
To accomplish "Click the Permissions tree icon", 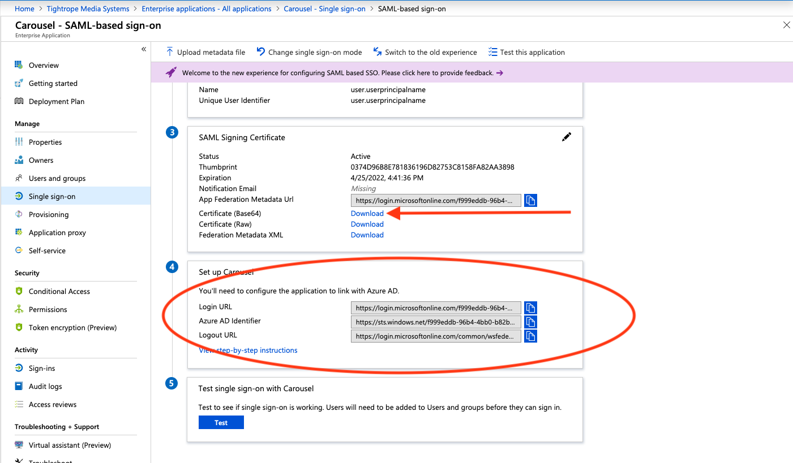I will click(x=19, y=309).
